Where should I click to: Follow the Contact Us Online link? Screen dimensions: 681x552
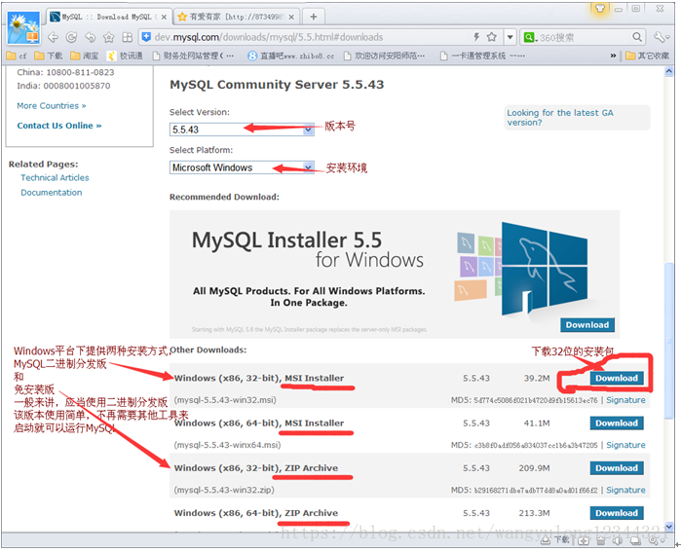click(59, 126)
